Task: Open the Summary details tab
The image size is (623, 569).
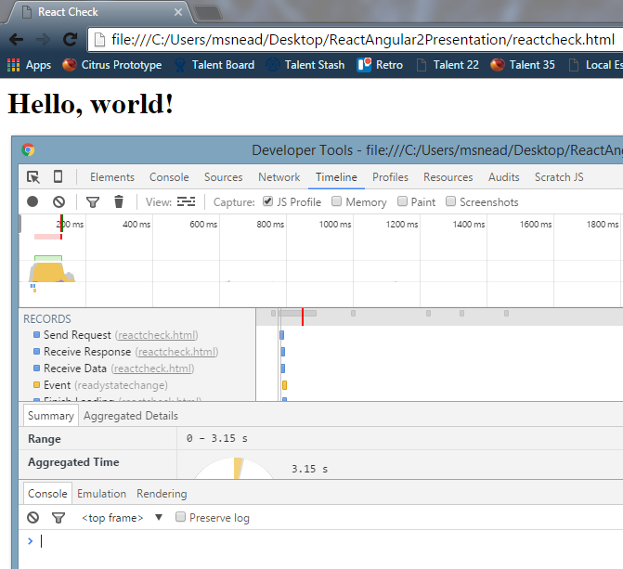Action: pyautogui.click(x=51, y=416)
